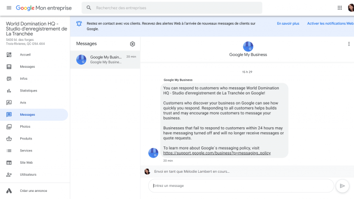This screenshot has height=199, width=354.
Task: Open the messaging policy support link
Action: point(217,153)
